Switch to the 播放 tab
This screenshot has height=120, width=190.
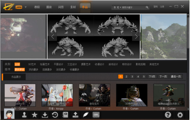(x=49, y=7)
